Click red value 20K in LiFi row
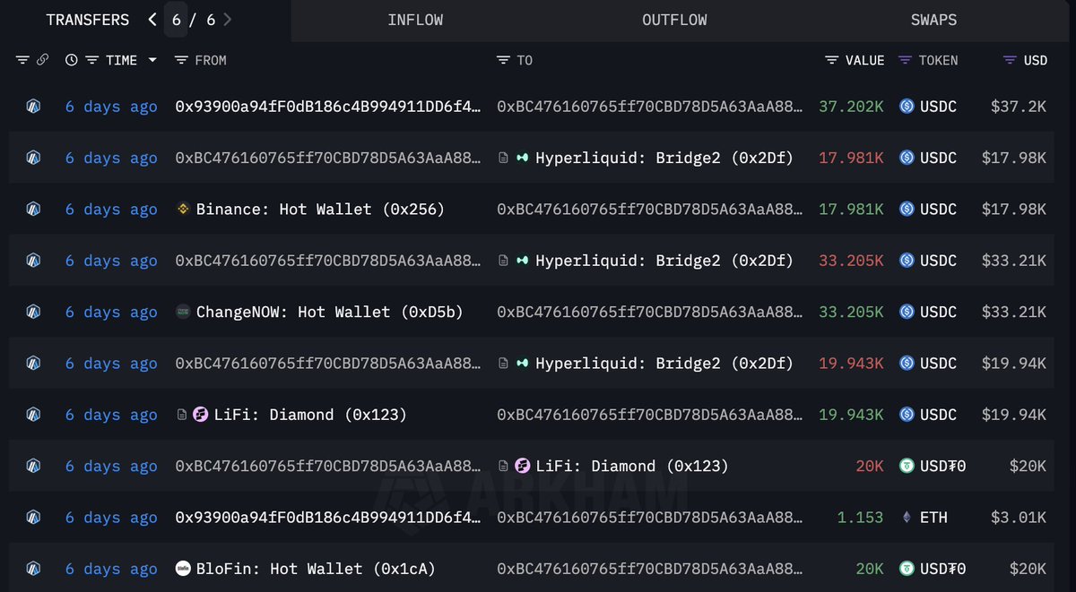Image resolution: width=1076 pixels, height=592 pixels. [870, 466]
